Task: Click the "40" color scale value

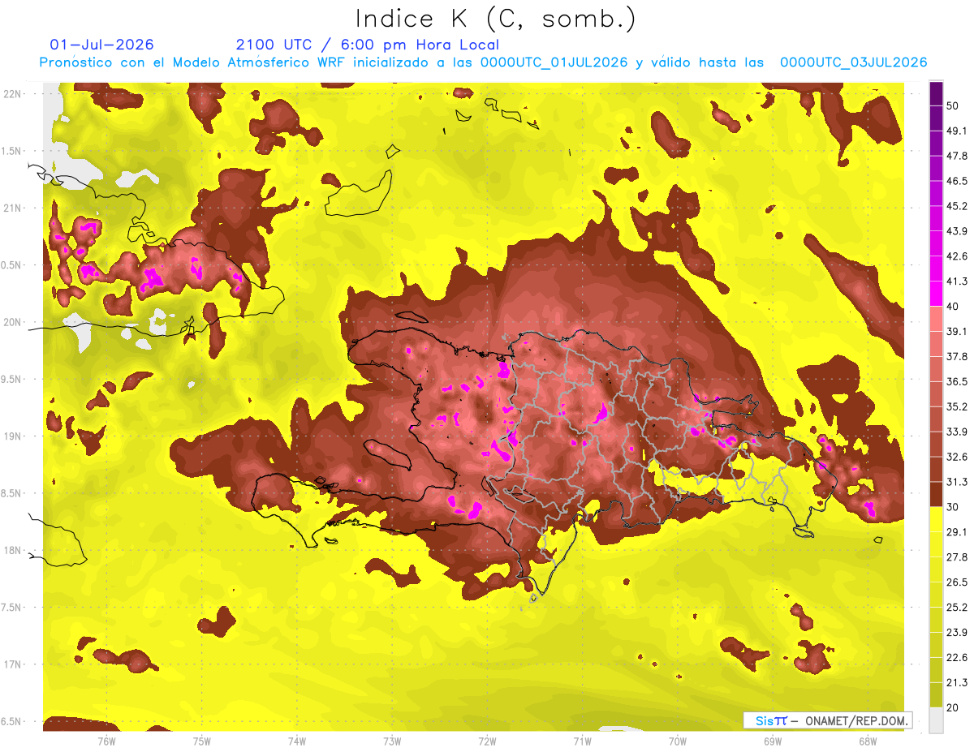Action: [x=954, y=306]
